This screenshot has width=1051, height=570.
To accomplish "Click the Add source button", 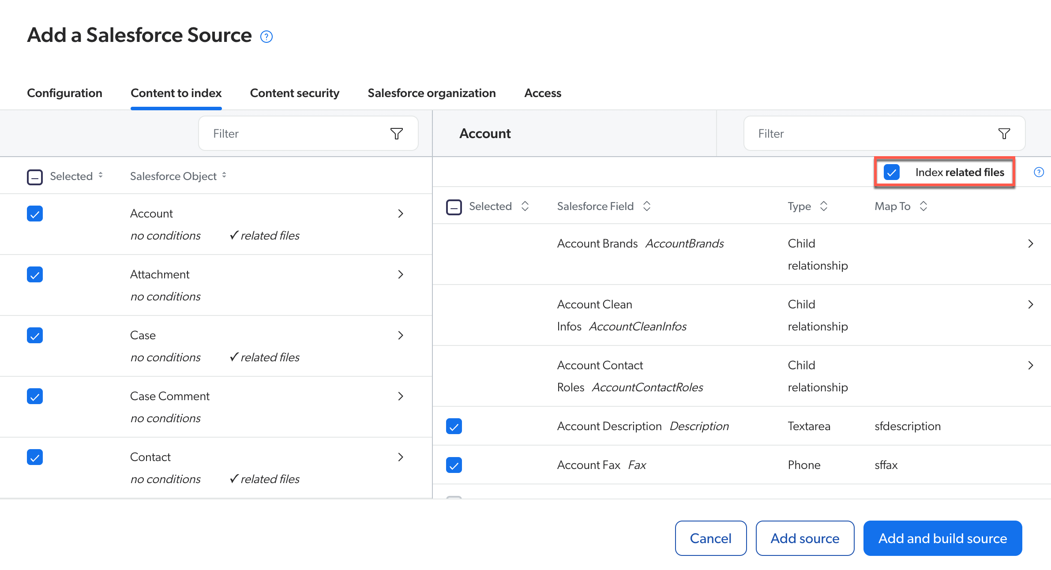I will pyautogui.click(x=805, y=538).
